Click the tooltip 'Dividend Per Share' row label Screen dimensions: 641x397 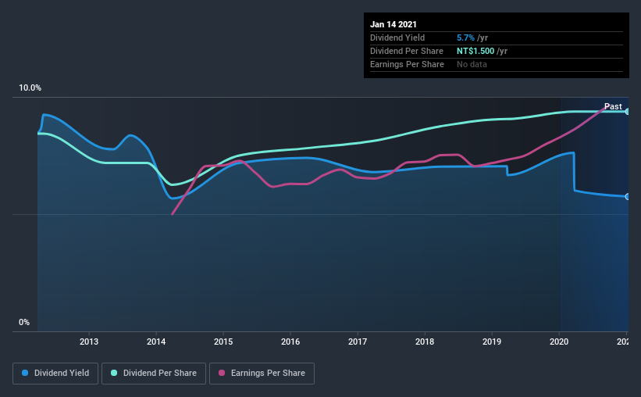point(406,51)
